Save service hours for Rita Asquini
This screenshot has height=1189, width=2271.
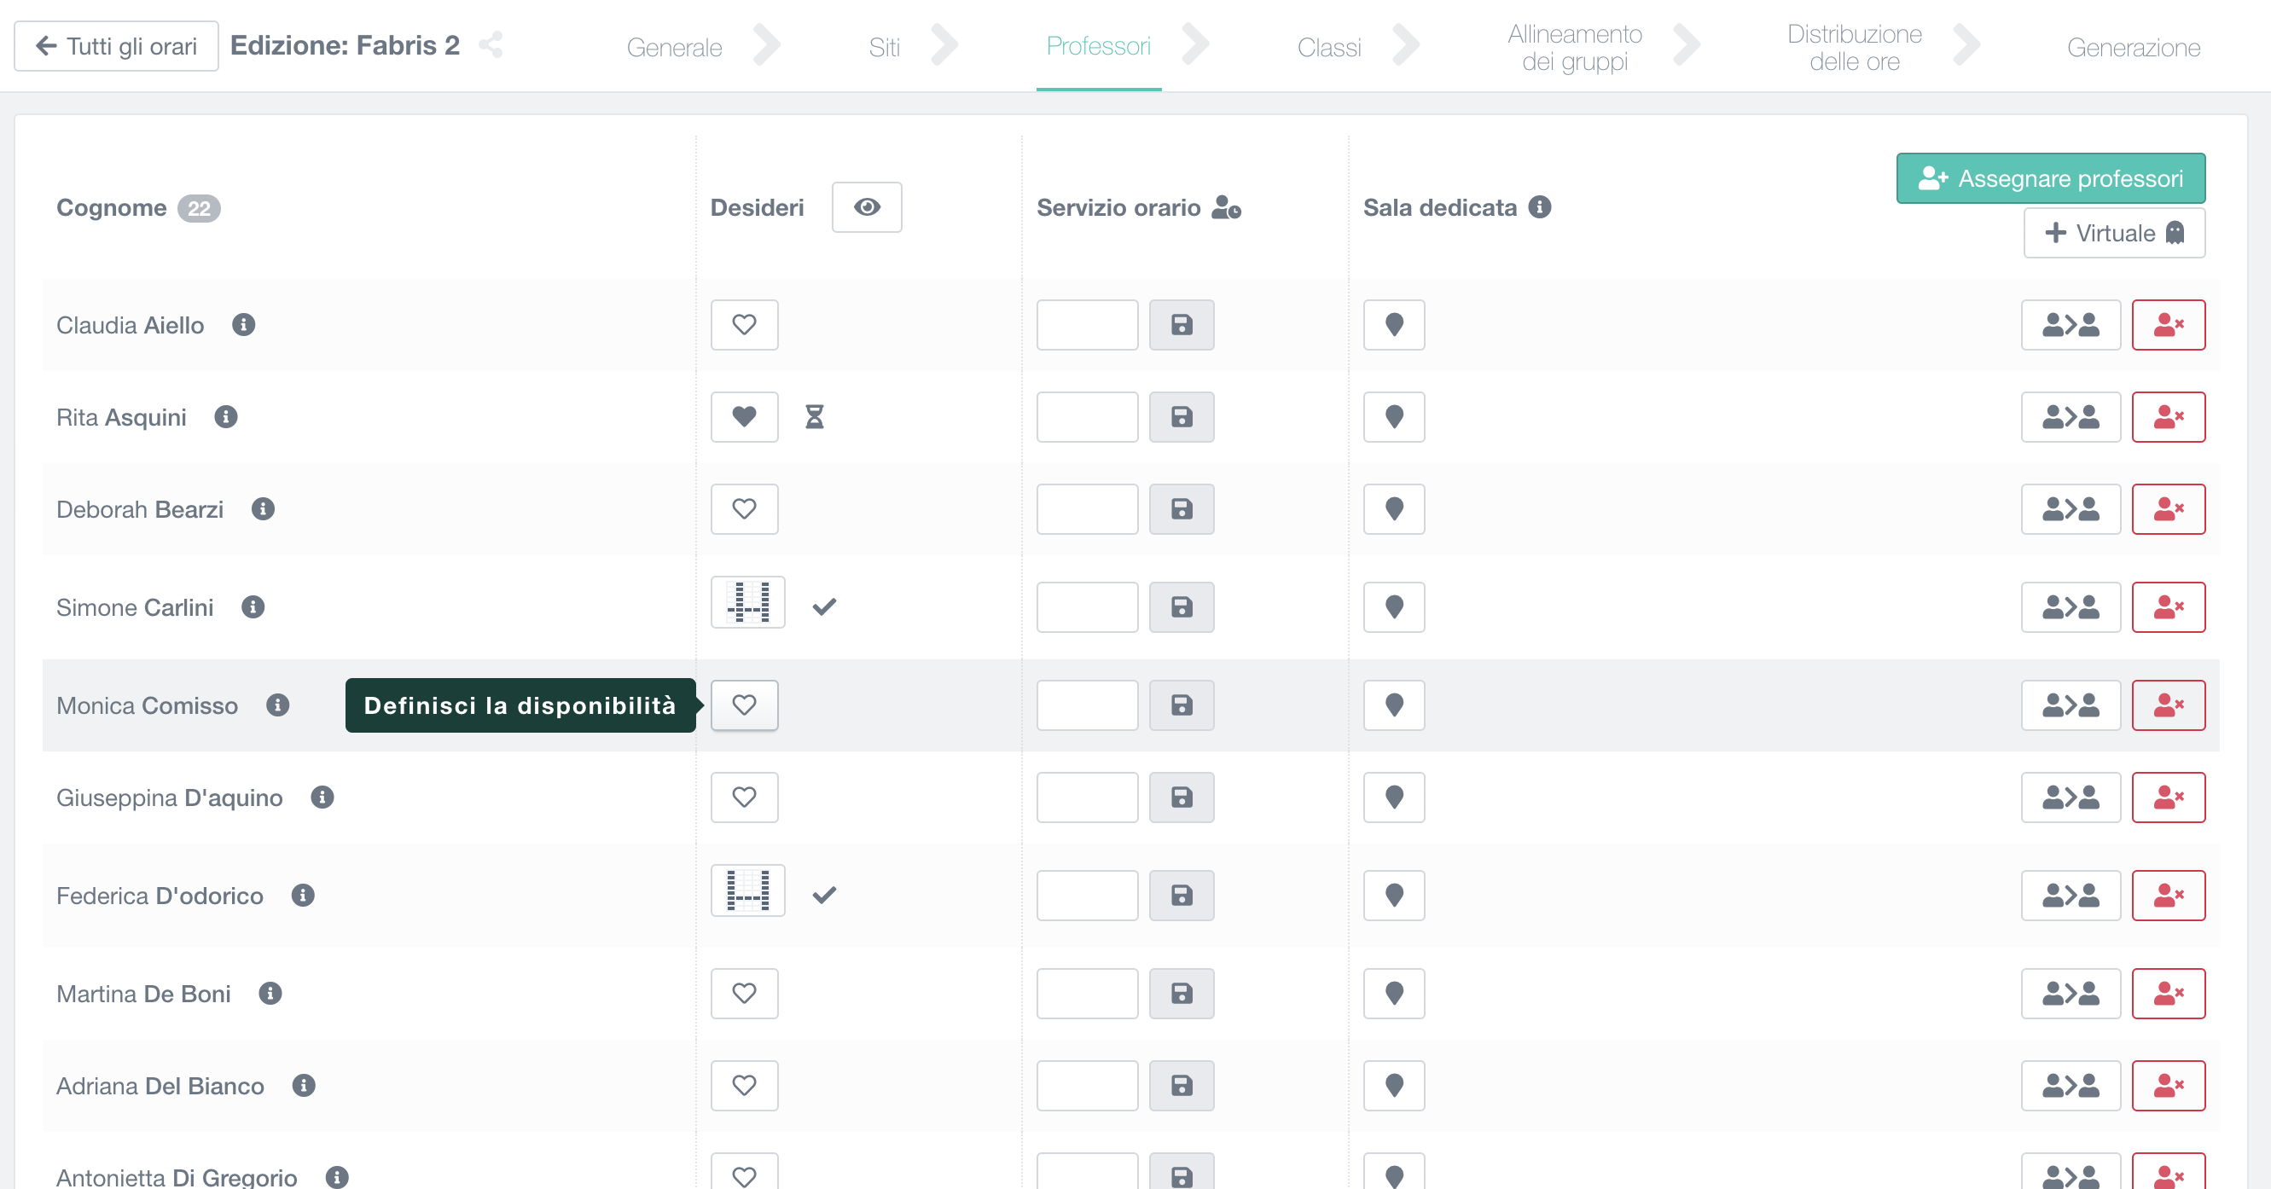point(1181,417)
